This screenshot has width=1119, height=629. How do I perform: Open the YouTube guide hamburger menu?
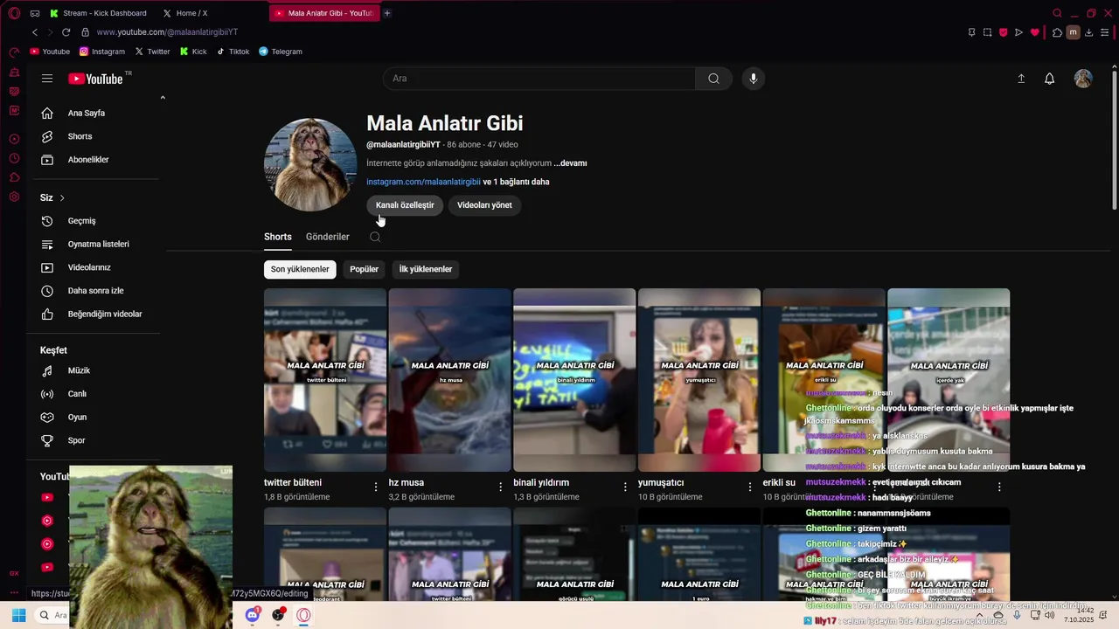47,79
